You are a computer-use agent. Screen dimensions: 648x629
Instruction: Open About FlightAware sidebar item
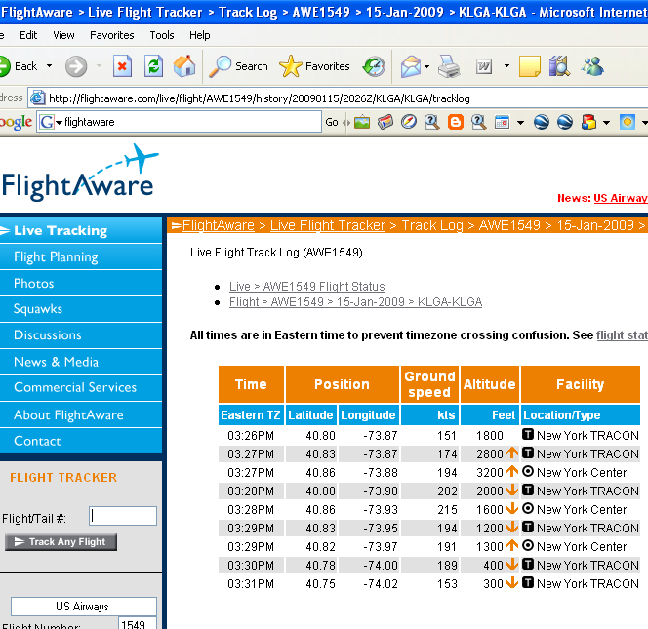pyautogui.click(x=81, y=414)
